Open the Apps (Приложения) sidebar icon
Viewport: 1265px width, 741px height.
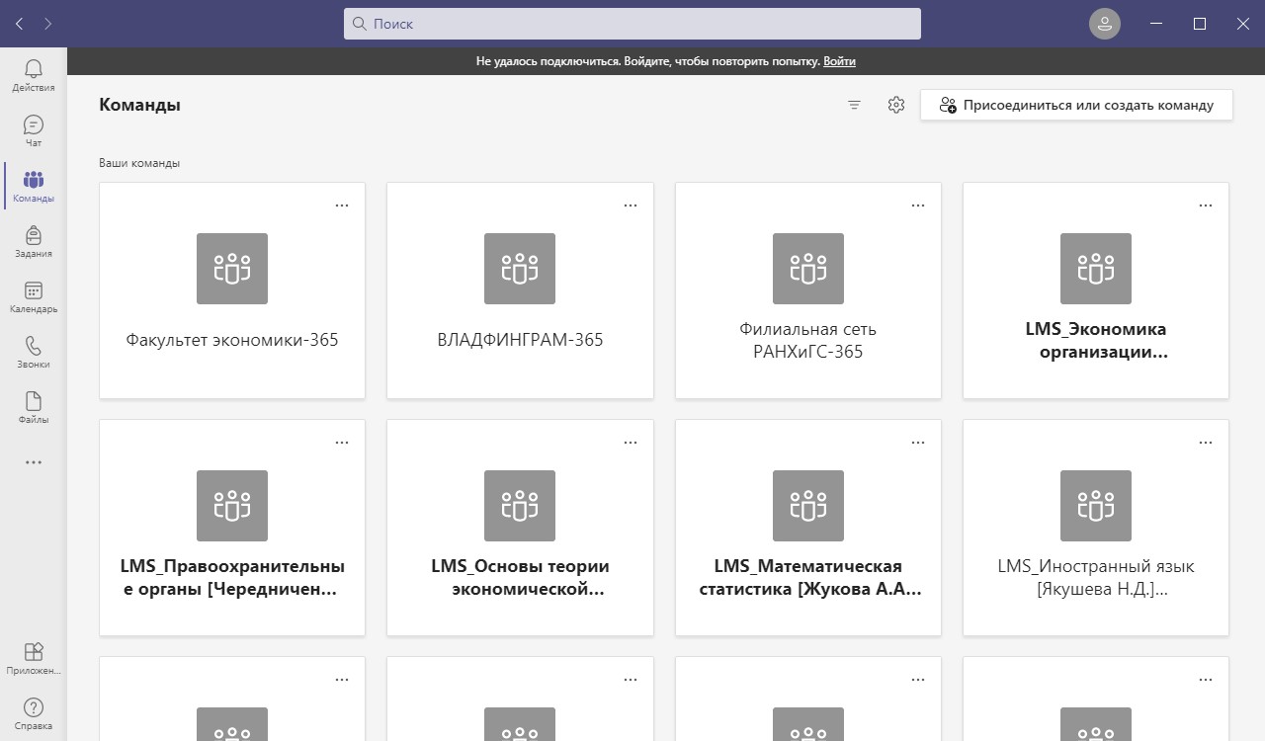34,658
